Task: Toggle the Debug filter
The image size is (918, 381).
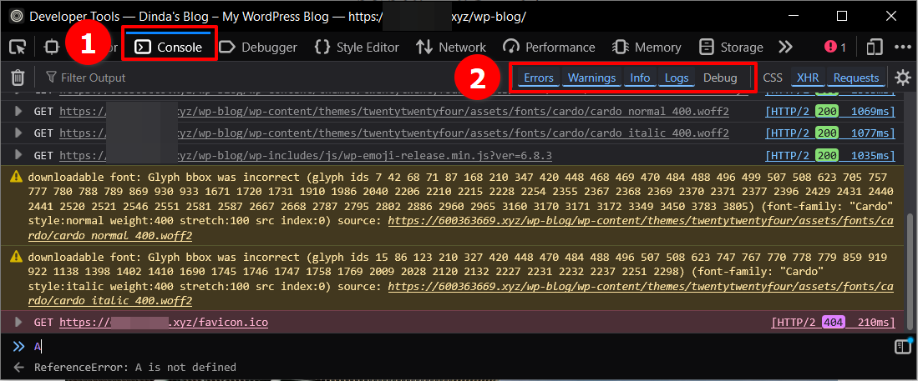Action: (720, 78)
